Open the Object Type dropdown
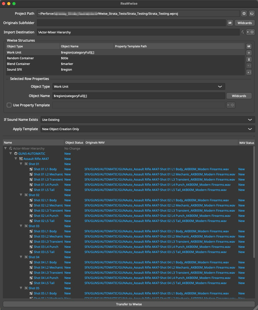The width and height of the screenshot is (258, 310). point(139,87)
